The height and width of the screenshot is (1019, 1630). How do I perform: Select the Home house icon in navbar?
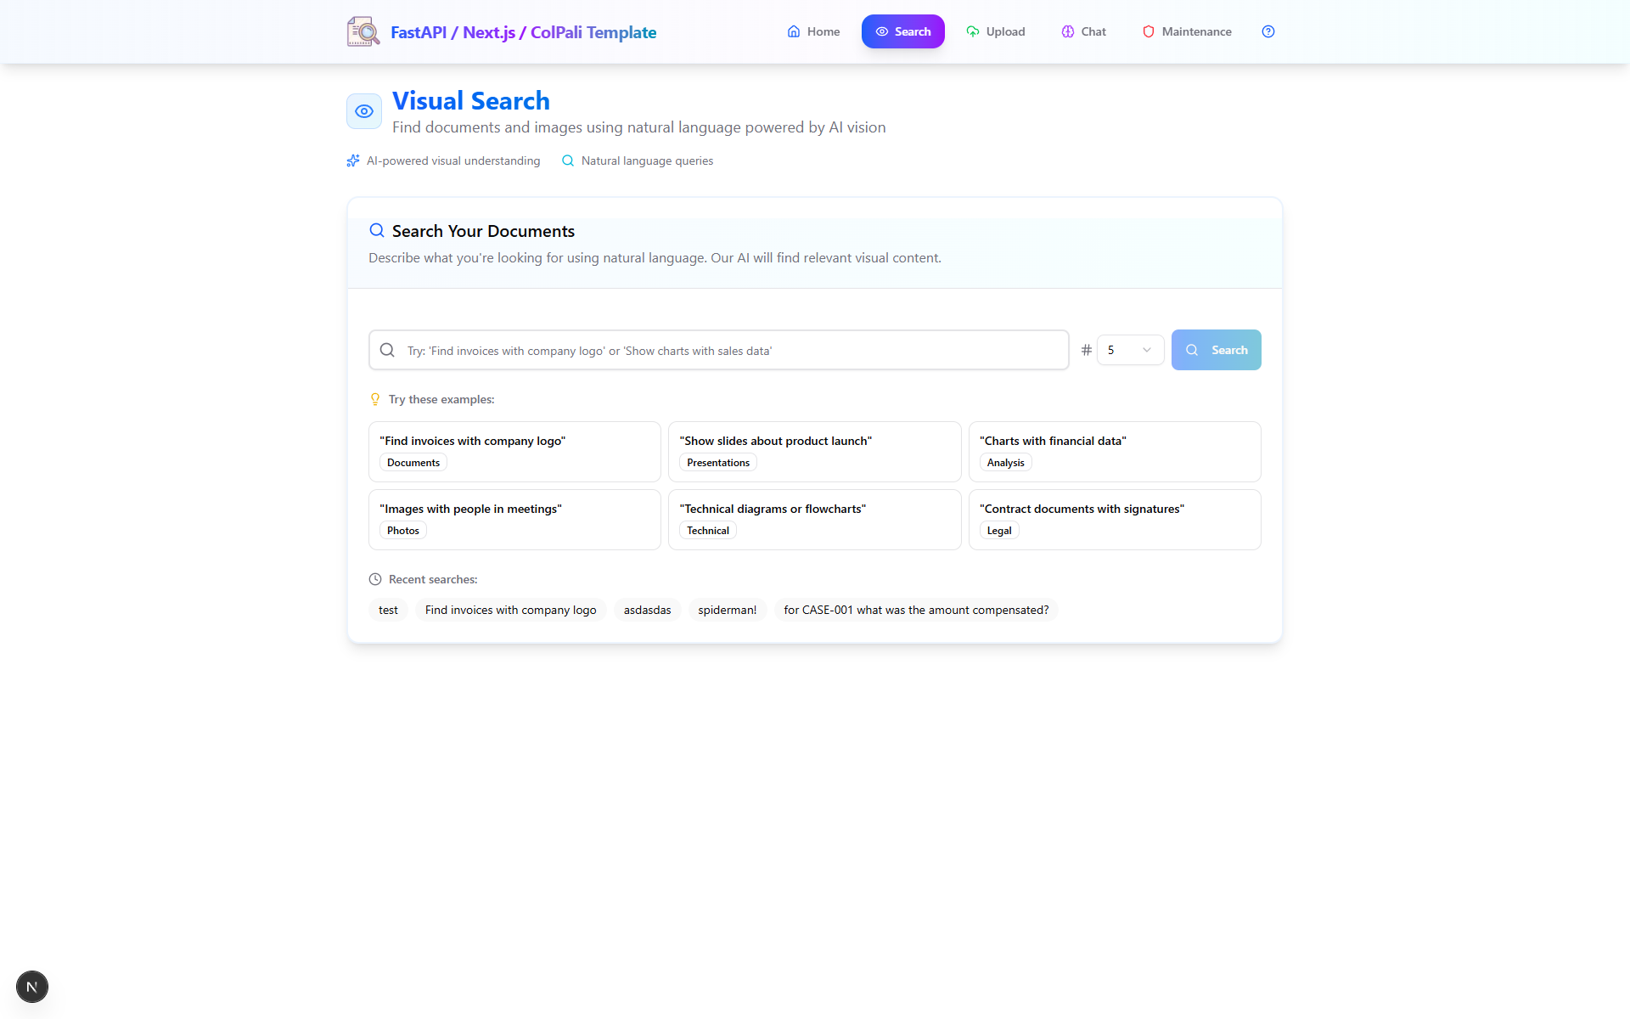794,31
